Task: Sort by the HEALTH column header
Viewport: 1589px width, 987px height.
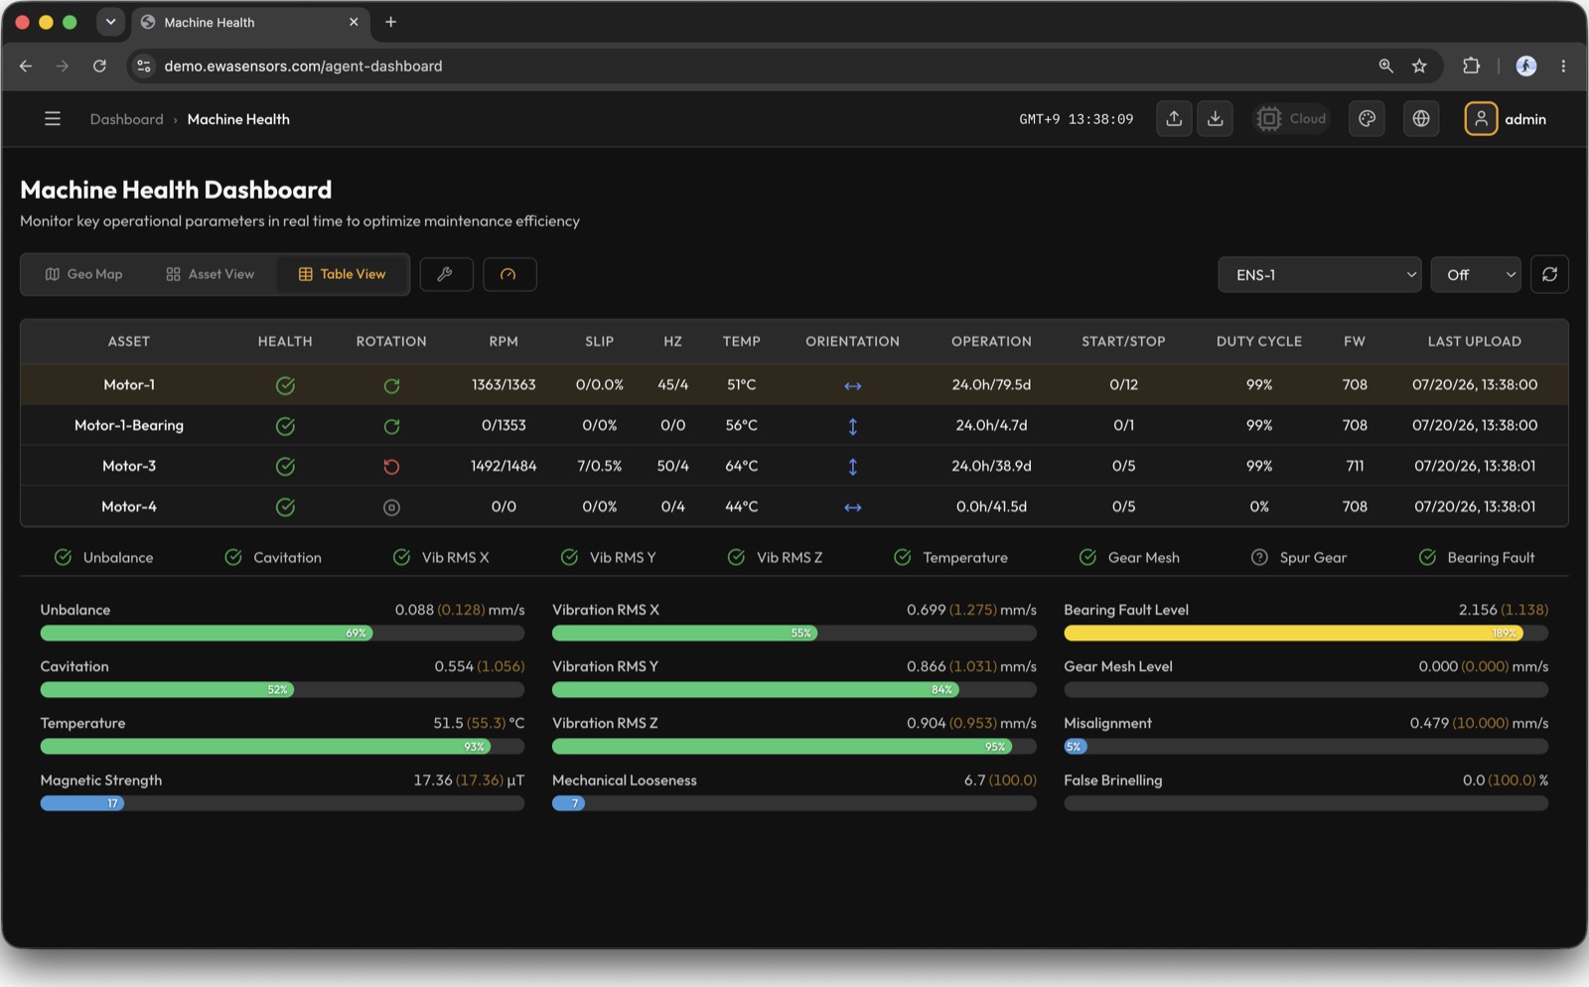Action: click(x=285, y=342)
